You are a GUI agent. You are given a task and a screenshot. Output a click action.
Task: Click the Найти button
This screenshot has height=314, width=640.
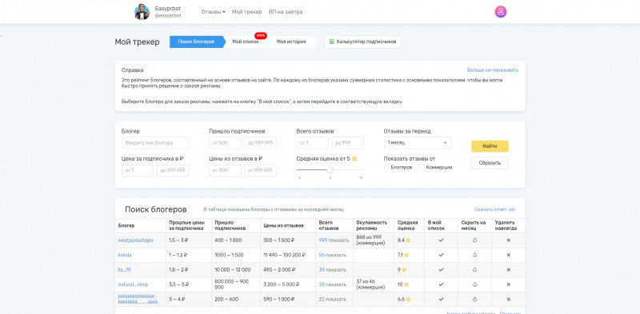pos(490,146)
